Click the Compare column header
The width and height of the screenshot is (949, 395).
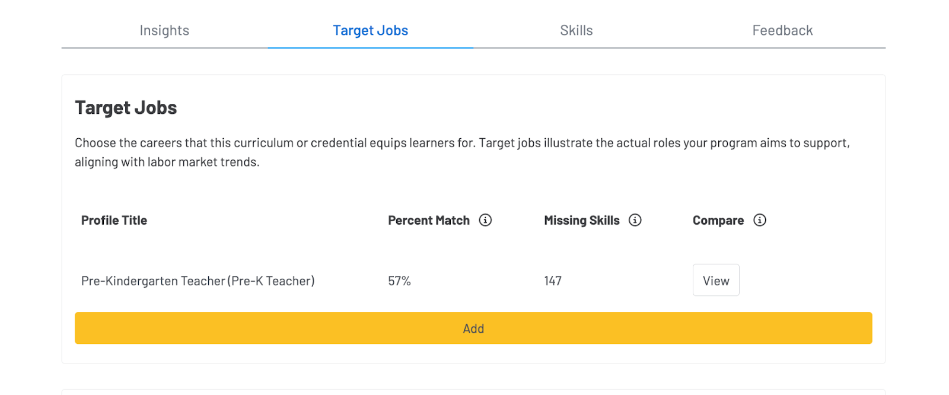[718, 220]
